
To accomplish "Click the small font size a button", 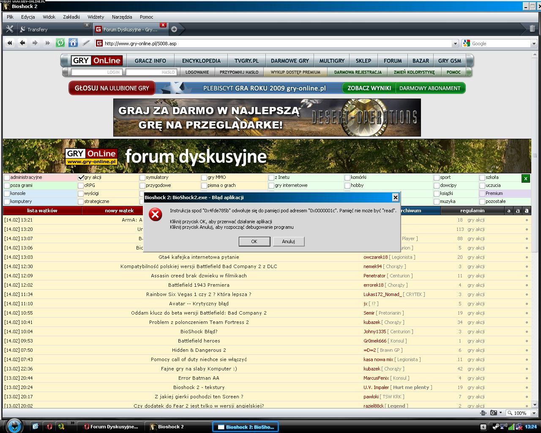I will coord(509,211).
